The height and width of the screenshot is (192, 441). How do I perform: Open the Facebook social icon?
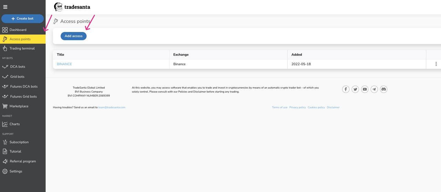point(346,89)
